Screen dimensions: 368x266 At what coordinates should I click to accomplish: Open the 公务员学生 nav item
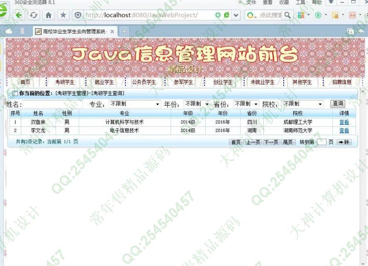144,82
